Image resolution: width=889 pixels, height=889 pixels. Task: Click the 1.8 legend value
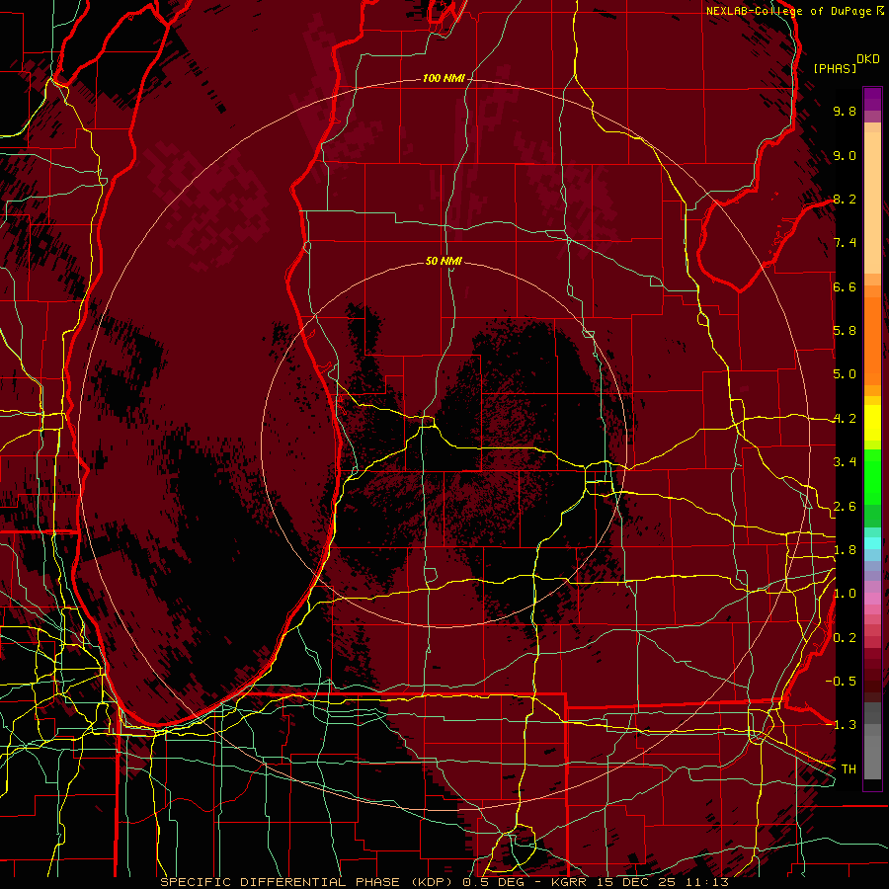pos(845,550)
